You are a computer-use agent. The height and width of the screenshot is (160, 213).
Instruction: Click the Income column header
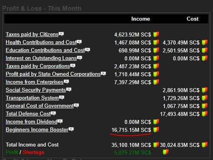[x=141, y=19]
